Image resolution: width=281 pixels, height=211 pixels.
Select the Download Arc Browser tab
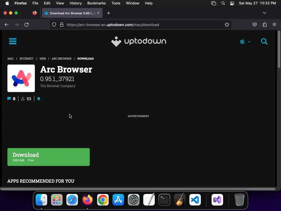tap(72, 13)
